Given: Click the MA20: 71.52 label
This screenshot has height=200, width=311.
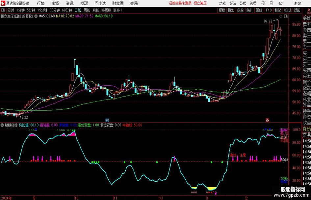Looking at the screenshot, I should tap(84, 16).
